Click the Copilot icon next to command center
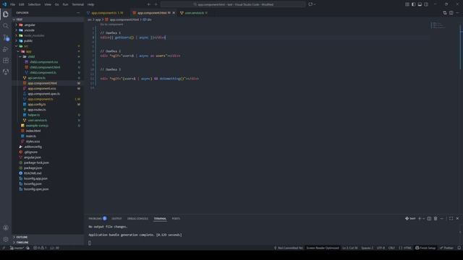Image resolution: width=463 pixels, height=260 pixels. [310, 4]
